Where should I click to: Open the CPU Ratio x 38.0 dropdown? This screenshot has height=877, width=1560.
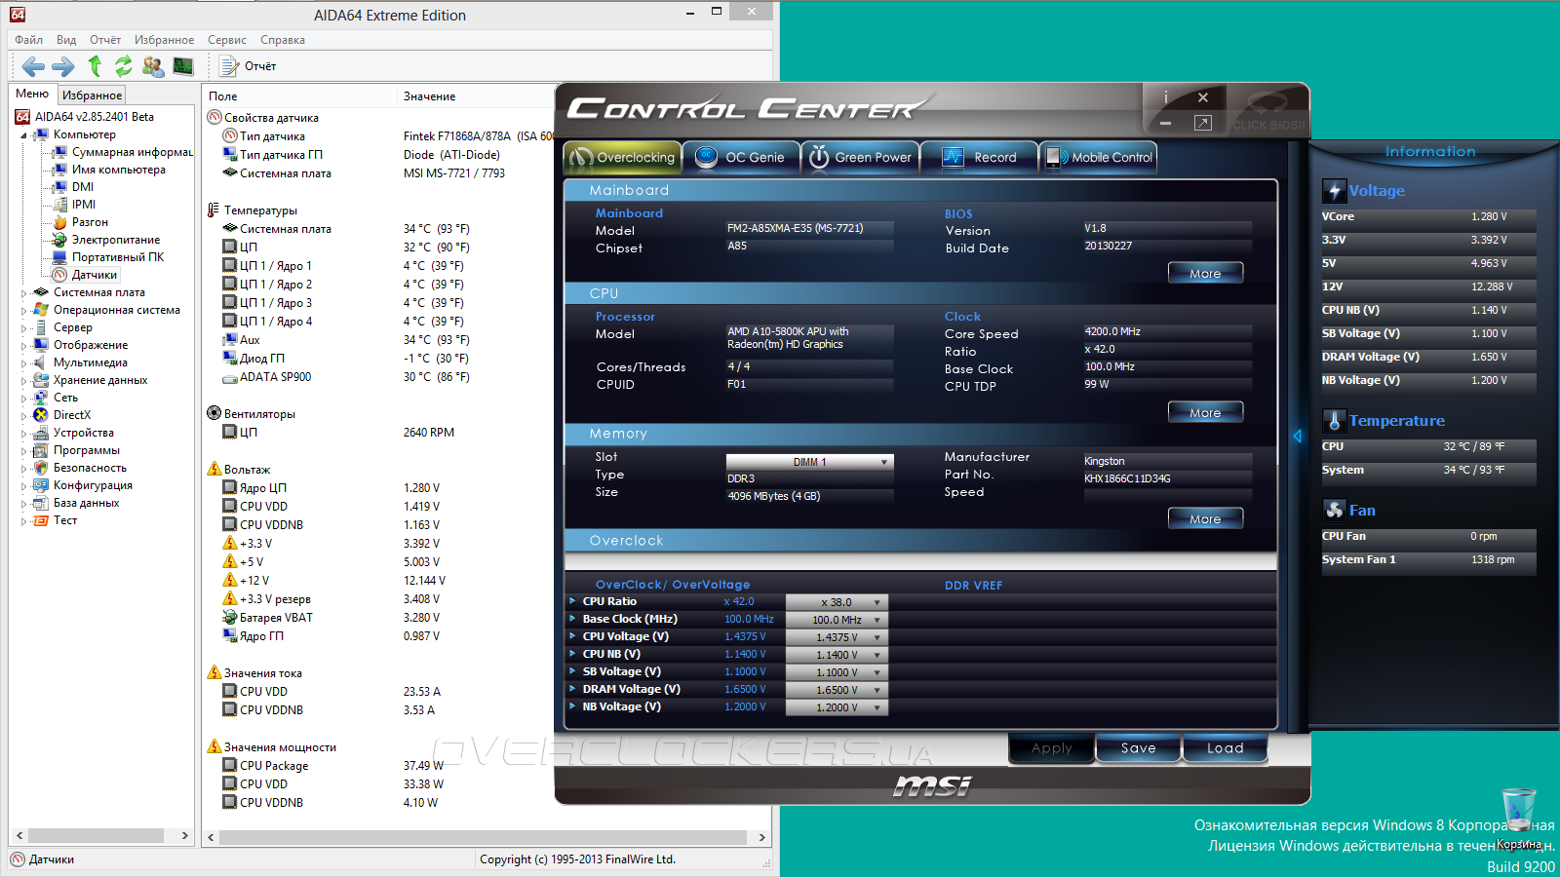[837, 602]
